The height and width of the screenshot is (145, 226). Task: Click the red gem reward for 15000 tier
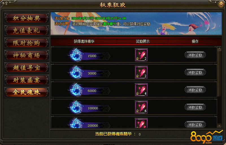tap(141, 55)
